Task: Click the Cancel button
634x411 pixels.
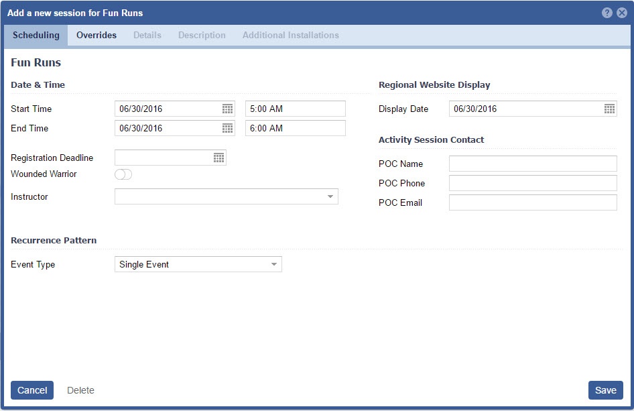Action: pyautogui.click(x=32, y=390)
